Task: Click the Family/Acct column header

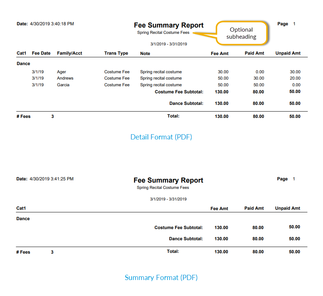Action: tap(69, 53)
